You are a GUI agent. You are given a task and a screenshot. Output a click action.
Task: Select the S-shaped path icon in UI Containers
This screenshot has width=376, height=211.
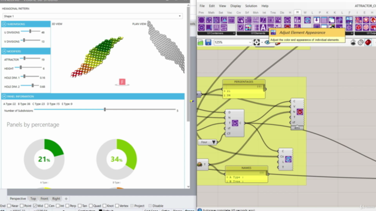pos(224,28)
